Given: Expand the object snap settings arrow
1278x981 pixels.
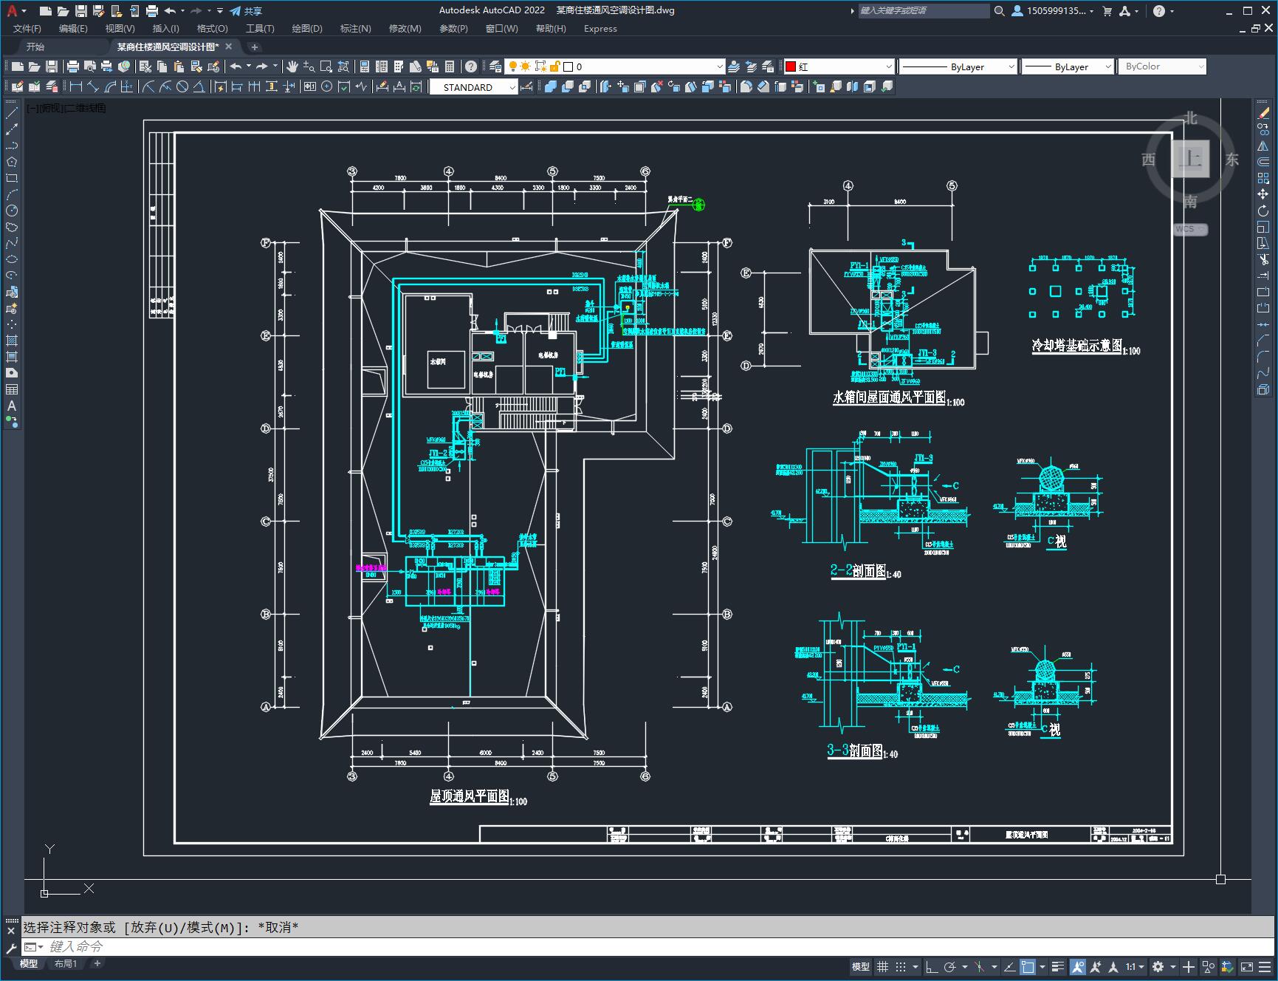Looking at the screenshot, I should [x=1042, y=966].
